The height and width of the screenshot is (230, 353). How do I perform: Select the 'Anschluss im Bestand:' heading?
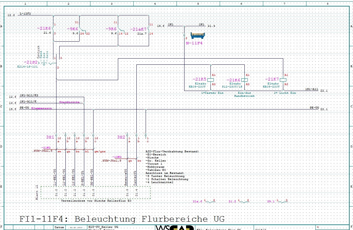165,173
